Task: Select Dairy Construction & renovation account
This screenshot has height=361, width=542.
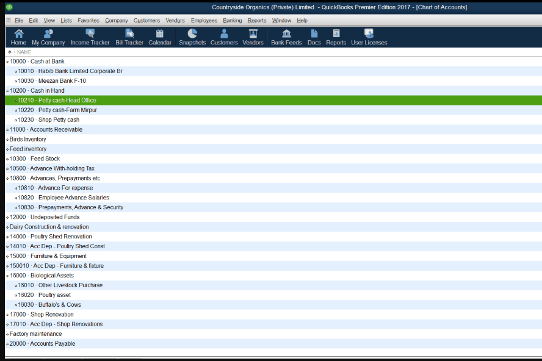Action: point(273,227)
